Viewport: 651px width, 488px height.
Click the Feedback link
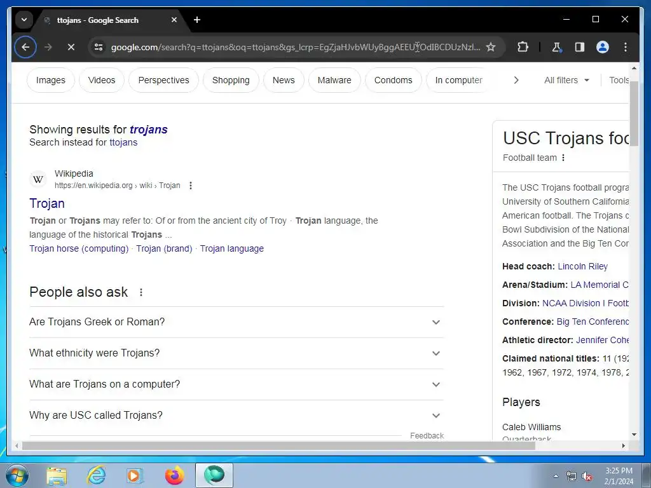click(x=427, y=436)
